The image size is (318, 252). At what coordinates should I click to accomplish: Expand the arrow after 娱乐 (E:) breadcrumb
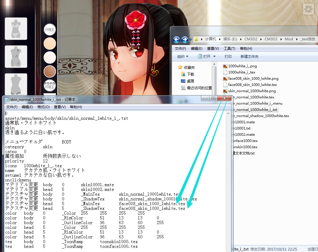(241, 39)
